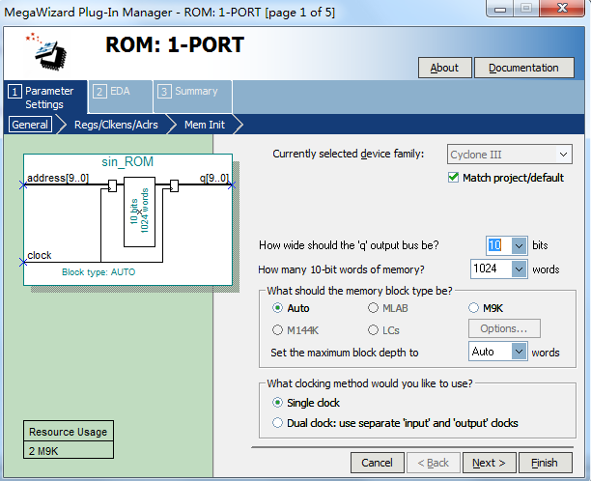Click the Cancel button
591x481 pixels.
tap(378, 463)
